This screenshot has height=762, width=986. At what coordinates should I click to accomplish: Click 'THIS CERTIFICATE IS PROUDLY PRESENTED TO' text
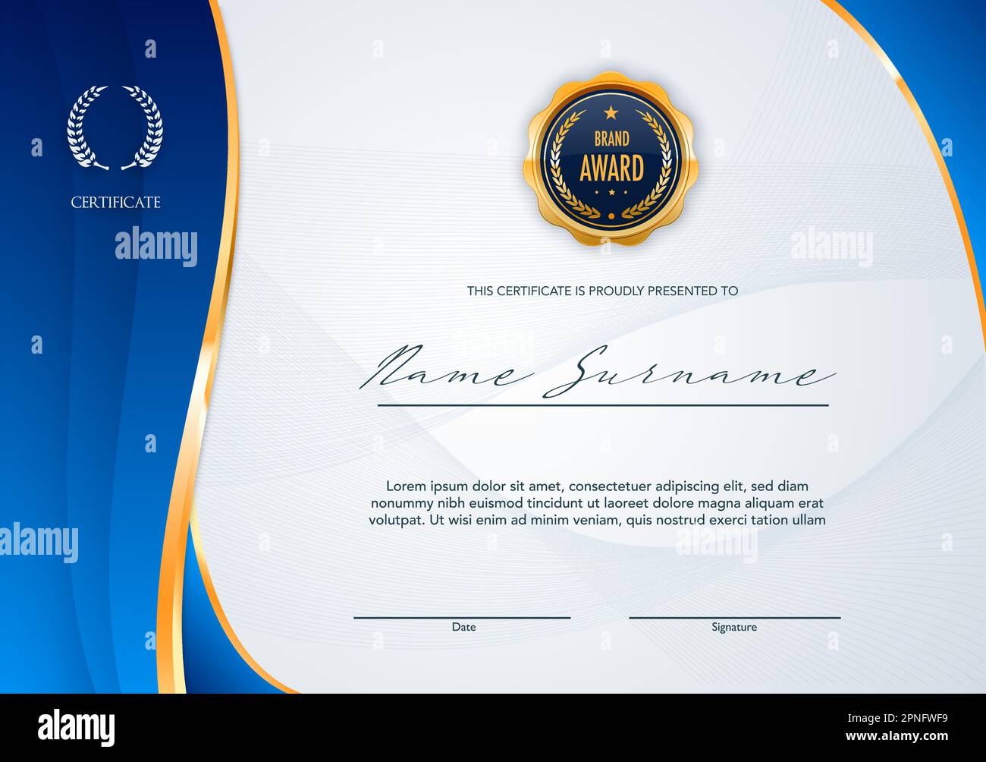(x=602, y=291)
